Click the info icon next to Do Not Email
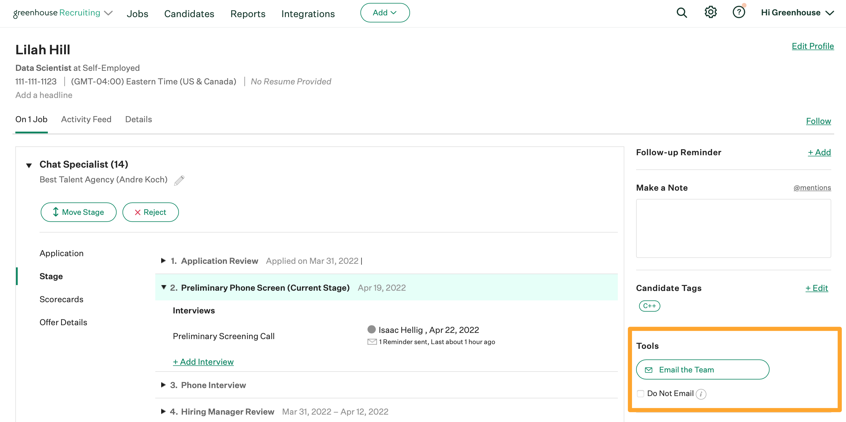846x422 pixels. 701,394
